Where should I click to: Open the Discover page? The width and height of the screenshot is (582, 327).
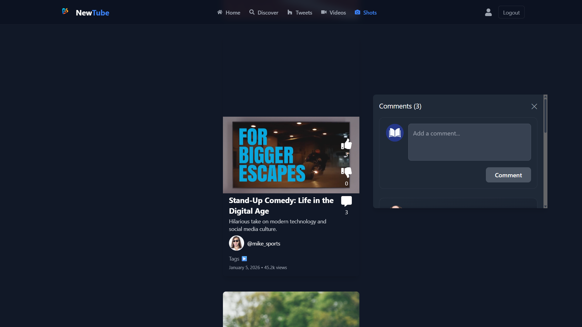(264, 12)
